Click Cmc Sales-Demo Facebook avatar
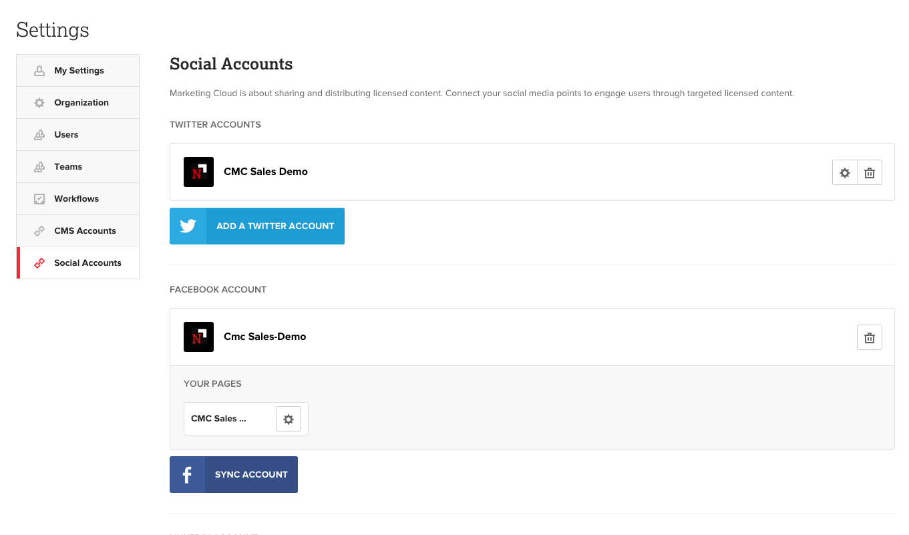 point(198,337)
